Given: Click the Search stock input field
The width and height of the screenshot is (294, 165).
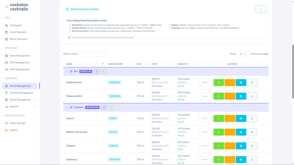Looking at the screenshot, I should point(92,54).
